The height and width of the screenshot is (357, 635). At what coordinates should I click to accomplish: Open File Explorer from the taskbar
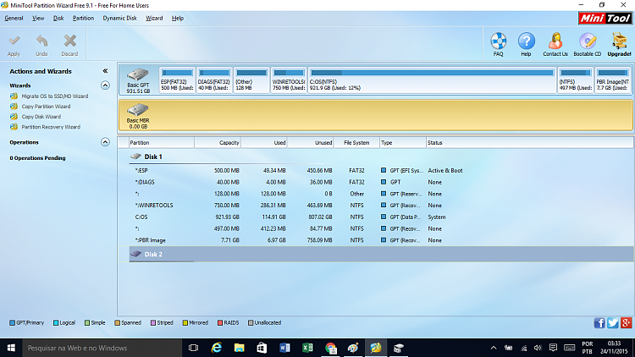(x=240, y=348)
